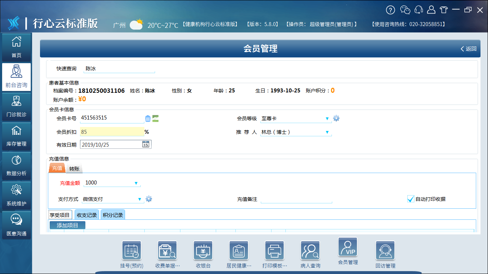The image size is (488, 274).
Task: Click temperature text 20°C~27°C
Action: tap(163, 25)
